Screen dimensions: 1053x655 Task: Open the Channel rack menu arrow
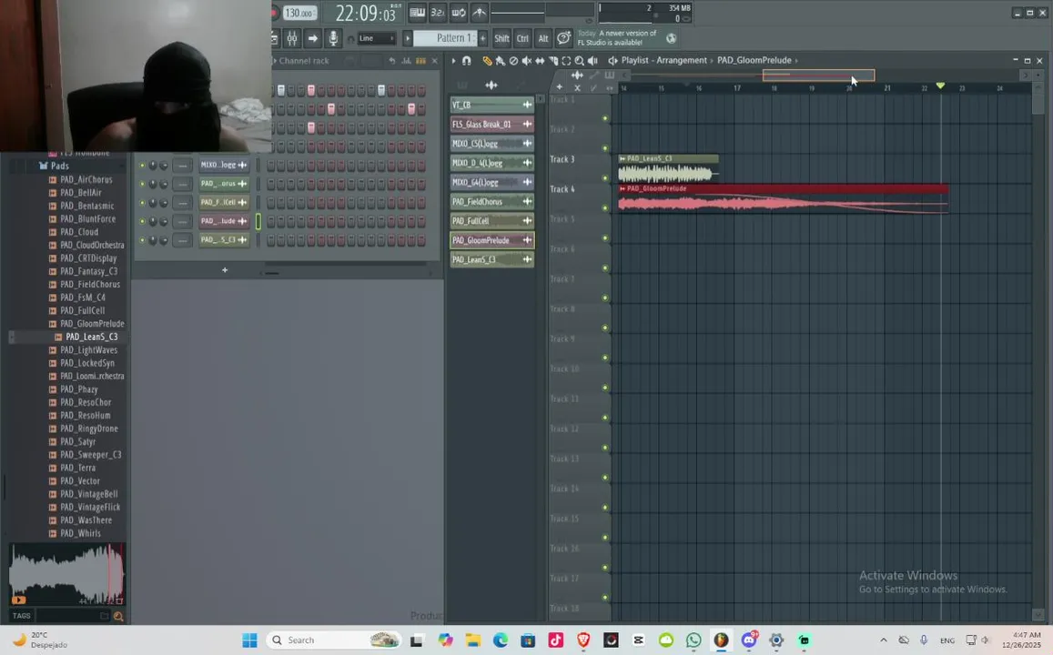point(275,60)
